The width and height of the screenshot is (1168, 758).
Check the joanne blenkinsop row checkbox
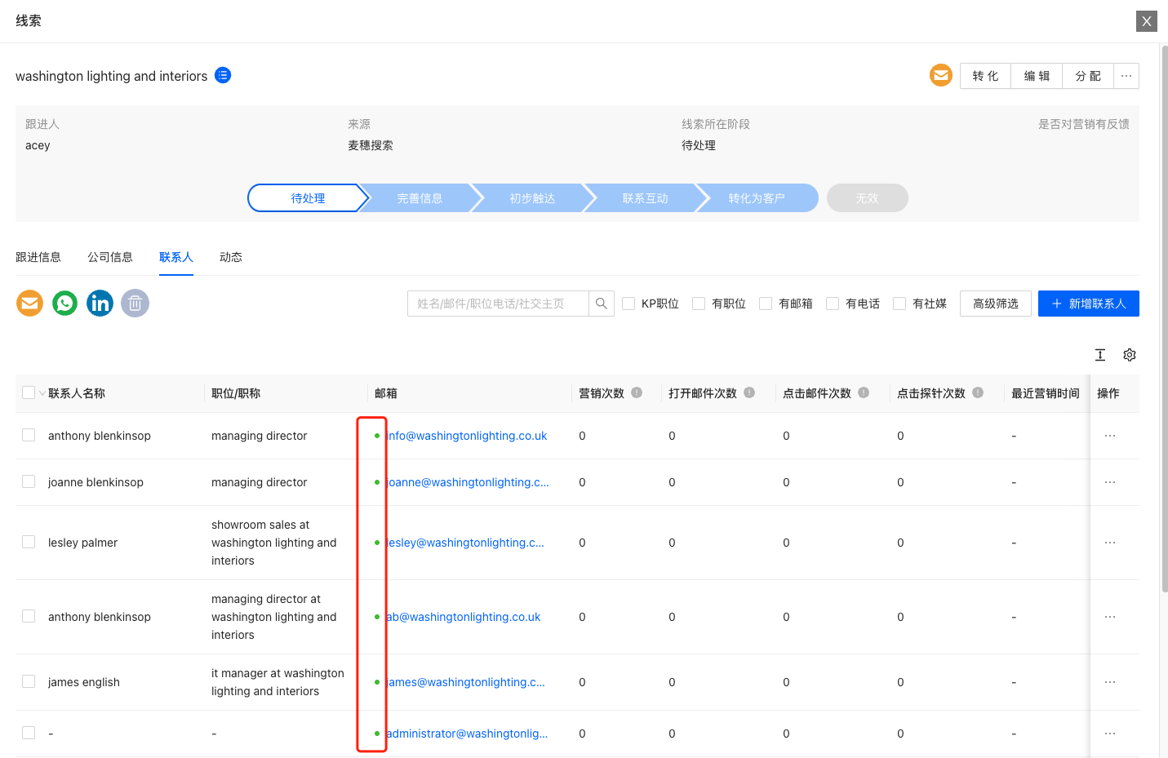click(29, 481)
